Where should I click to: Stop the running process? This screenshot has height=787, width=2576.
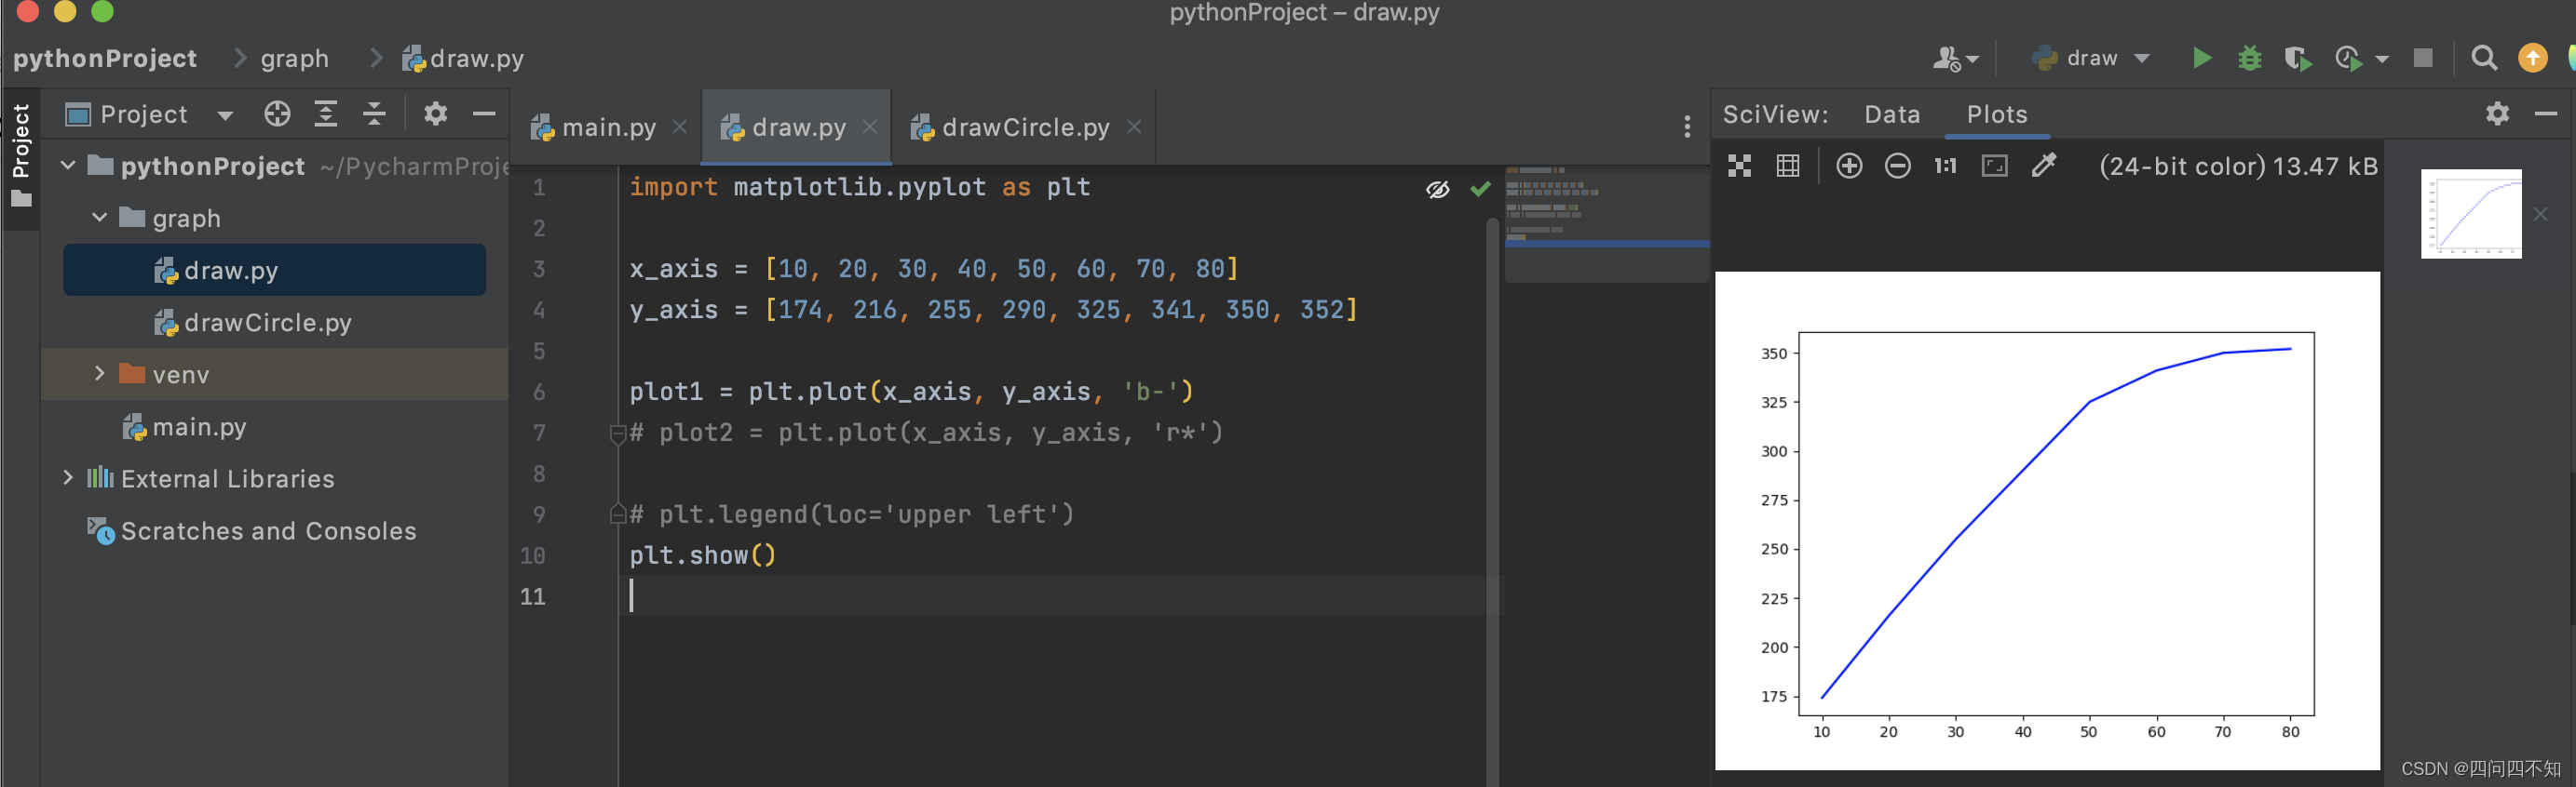point(2422,58)
